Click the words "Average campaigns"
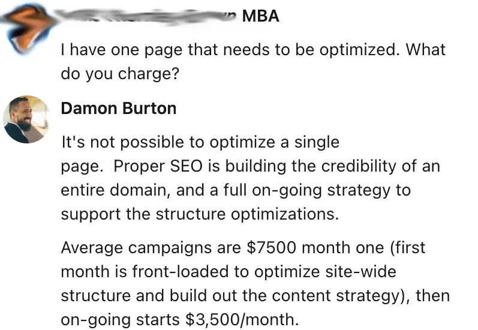478x330 pixels. [137, 247]
